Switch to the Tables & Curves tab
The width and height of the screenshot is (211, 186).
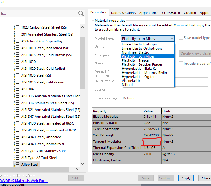tap(123, 13)
